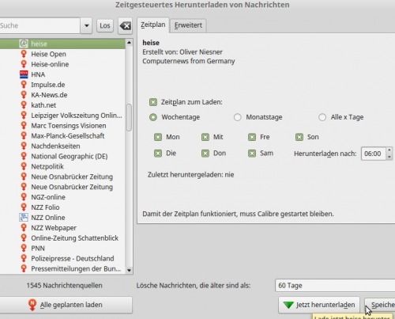Uncheck the Die weekday checkbox
The height and width of the screenshot is (319, 395).
point(158,154)
